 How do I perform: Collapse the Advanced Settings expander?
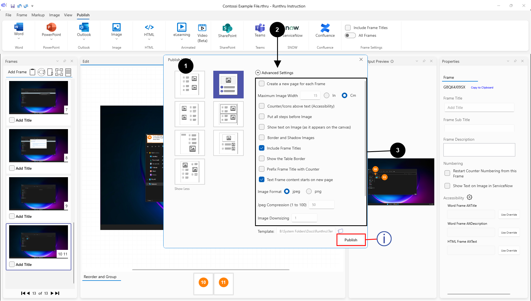pyautogui.click(x=258, y=73)
